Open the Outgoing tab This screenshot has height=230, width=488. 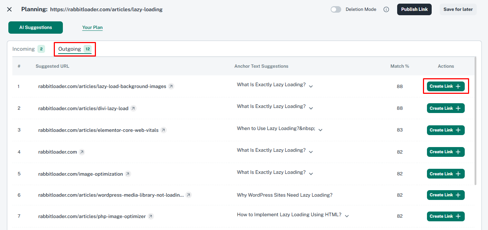coord(75,49)
